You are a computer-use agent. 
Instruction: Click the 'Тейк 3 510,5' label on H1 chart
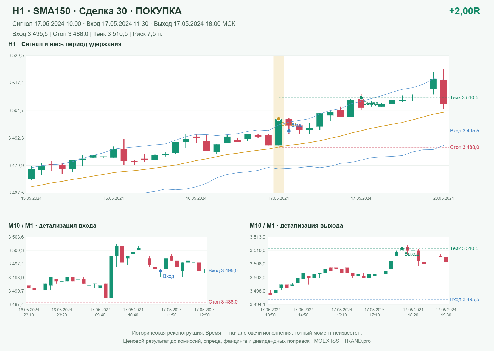[x=464, y=98]
